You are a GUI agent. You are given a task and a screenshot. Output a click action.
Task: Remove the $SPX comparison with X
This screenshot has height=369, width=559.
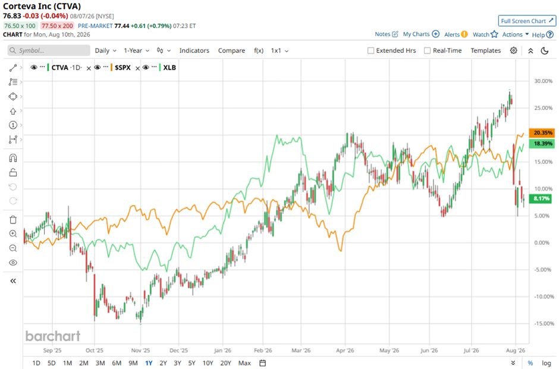(x=137, y=68)
